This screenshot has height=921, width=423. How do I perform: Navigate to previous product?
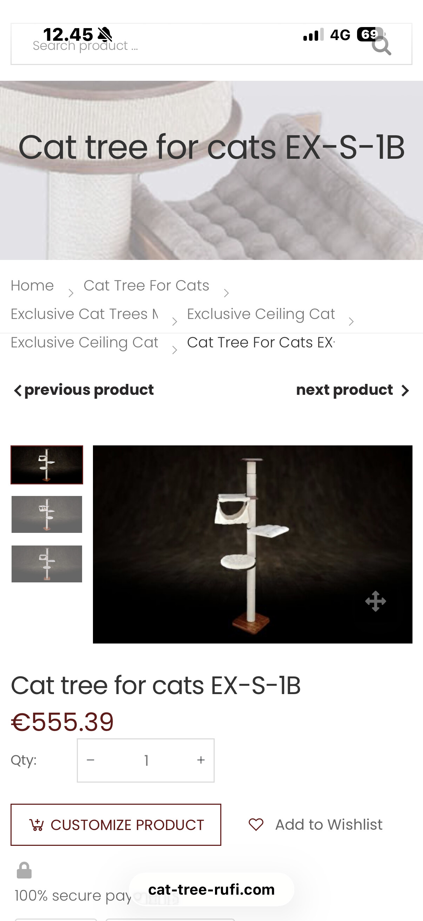click(89, 390)
